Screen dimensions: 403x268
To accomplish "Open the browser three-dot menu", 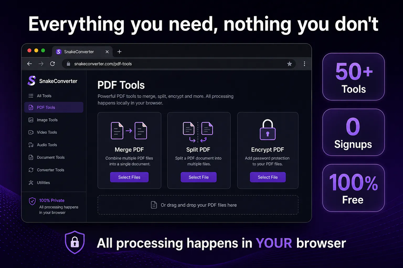I will coord(304,64).
